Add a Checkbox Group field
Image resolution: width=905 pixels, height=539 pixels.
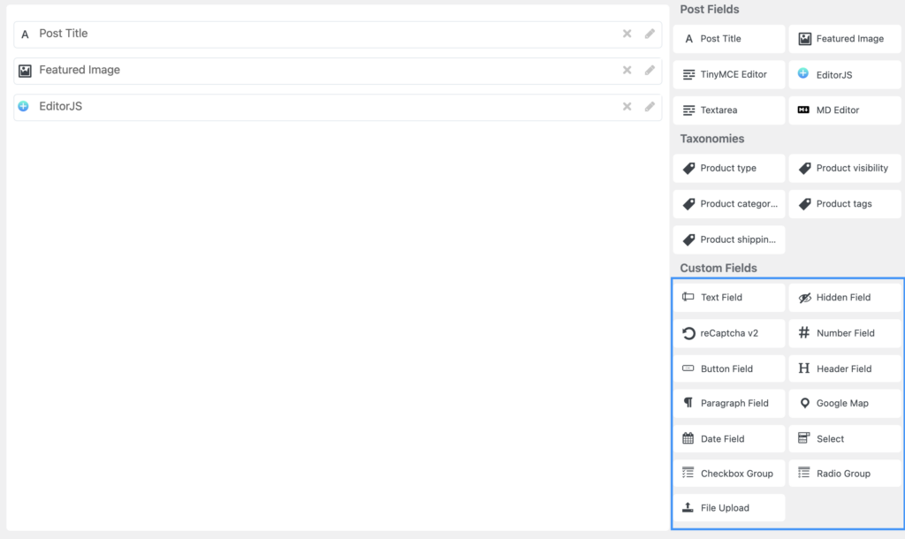[729, 474]
